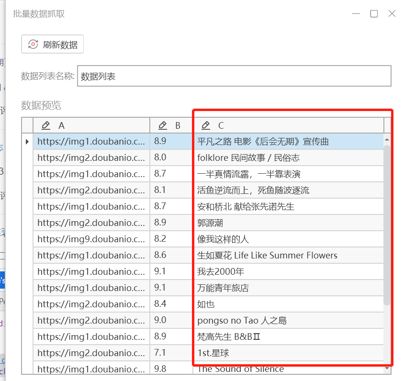This screenshot has height=381, width=404.
Task: Focus the 数据列表名称 input field
Action: tap(234, 76)
